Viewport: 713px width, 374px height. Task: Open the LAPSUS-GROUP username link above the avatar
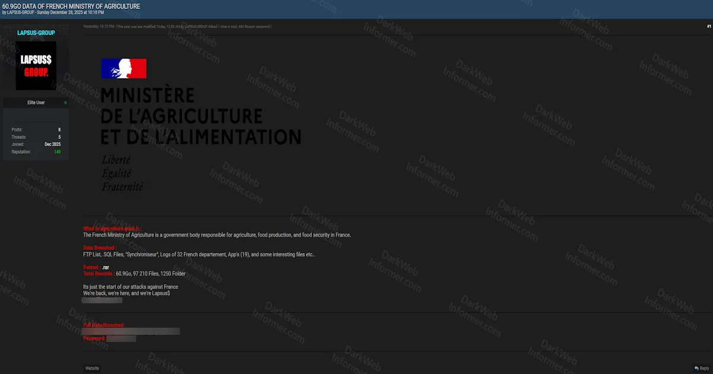[36, 33]
